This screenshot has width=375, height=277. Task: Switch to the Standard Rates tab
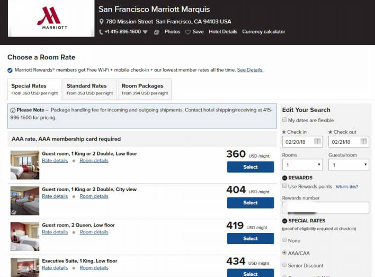point(90,89)
